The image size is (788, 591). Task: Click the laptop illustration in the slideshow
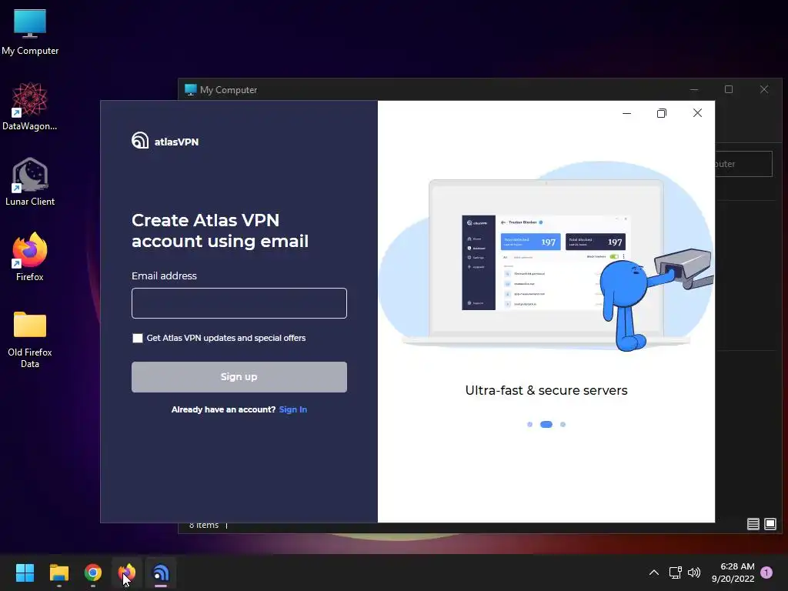[x=546, y=262]
